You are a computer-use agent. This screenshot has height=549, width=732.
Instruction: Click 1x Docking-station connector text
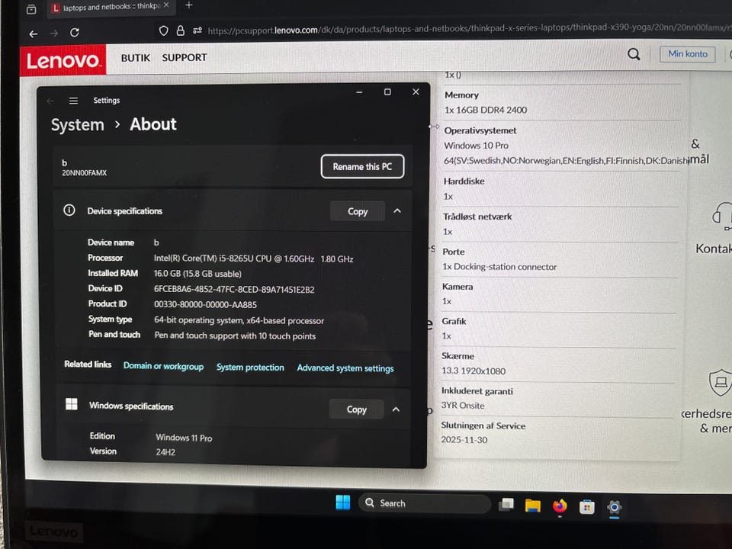tap(499, 267)
